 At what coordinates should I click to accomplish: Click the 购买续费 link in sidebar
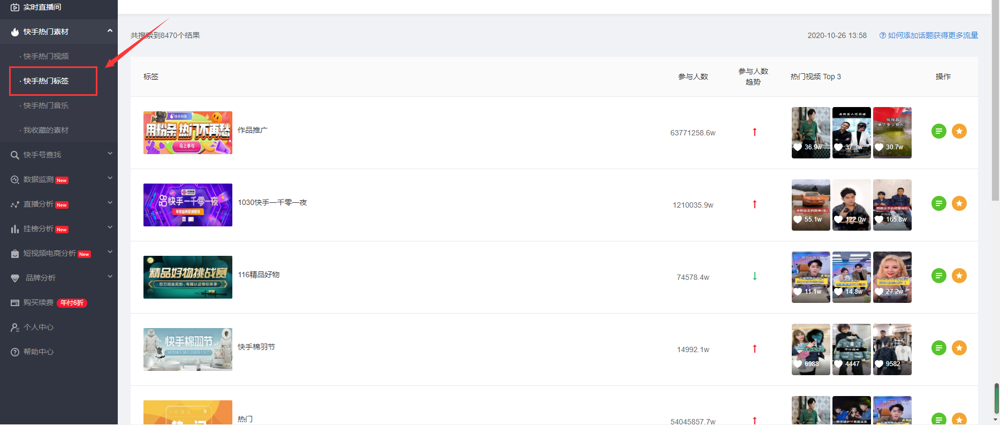pos(39,302)
